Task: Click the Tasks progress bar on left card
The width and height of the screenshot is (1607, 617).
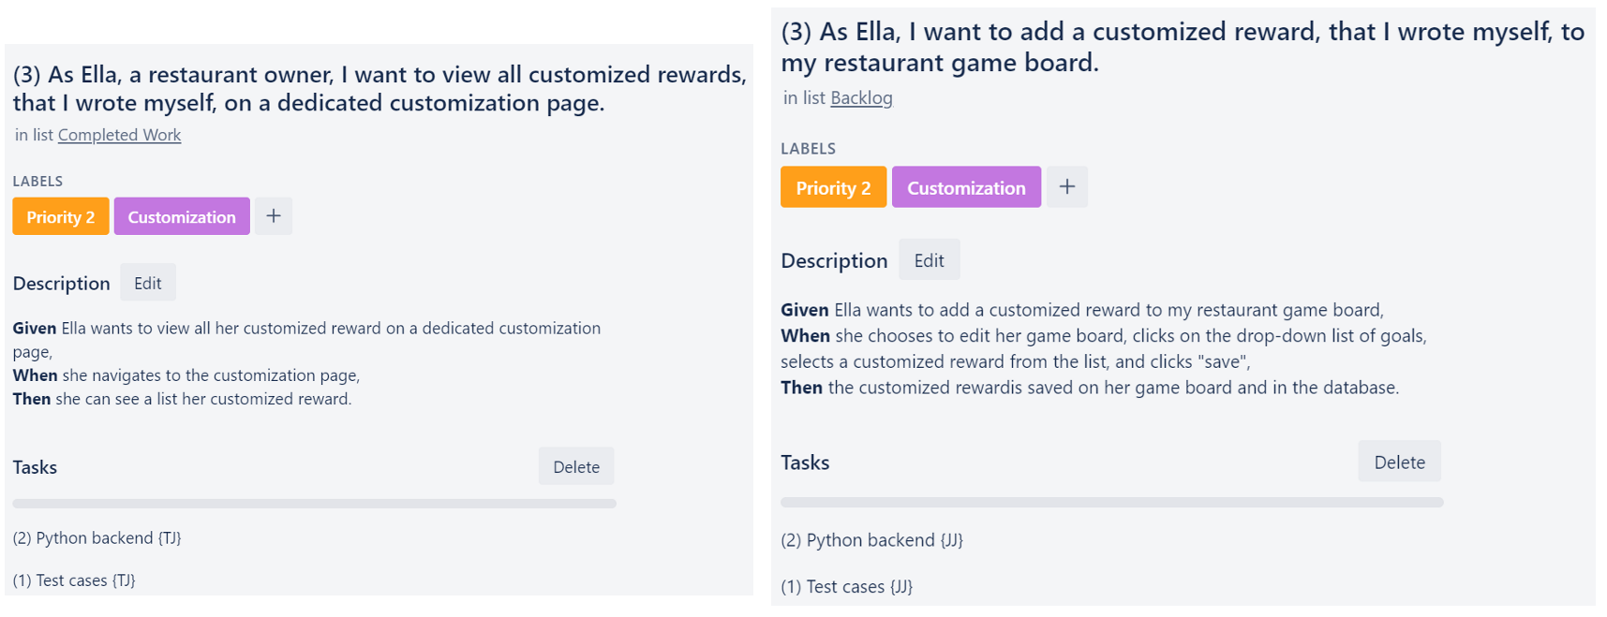Action: pyautogui.click(x=315, y=504)
